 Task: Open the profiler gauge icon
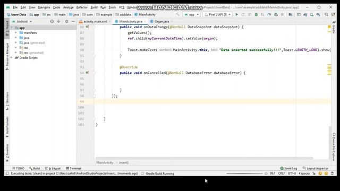point(269,14)
